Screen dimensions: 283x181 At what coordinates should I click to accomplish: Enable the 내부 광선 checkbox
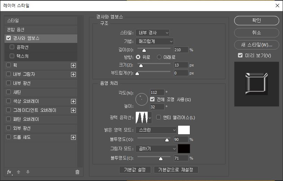(x=8, y=83)
